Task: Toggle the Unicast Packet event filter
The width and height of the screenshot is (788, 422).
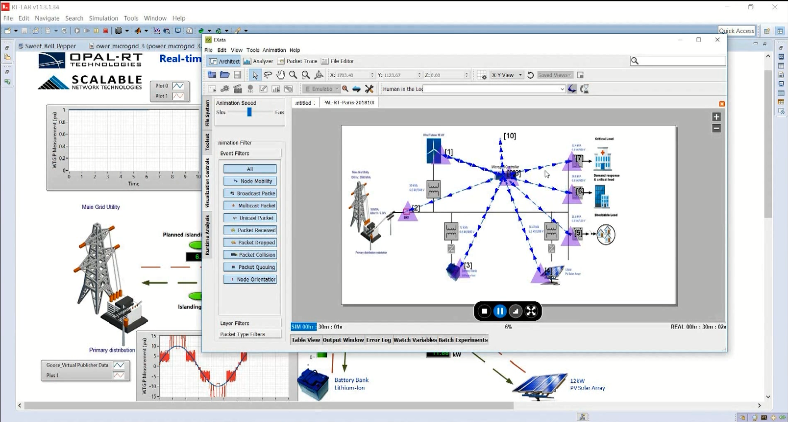Action: (250, 218)
